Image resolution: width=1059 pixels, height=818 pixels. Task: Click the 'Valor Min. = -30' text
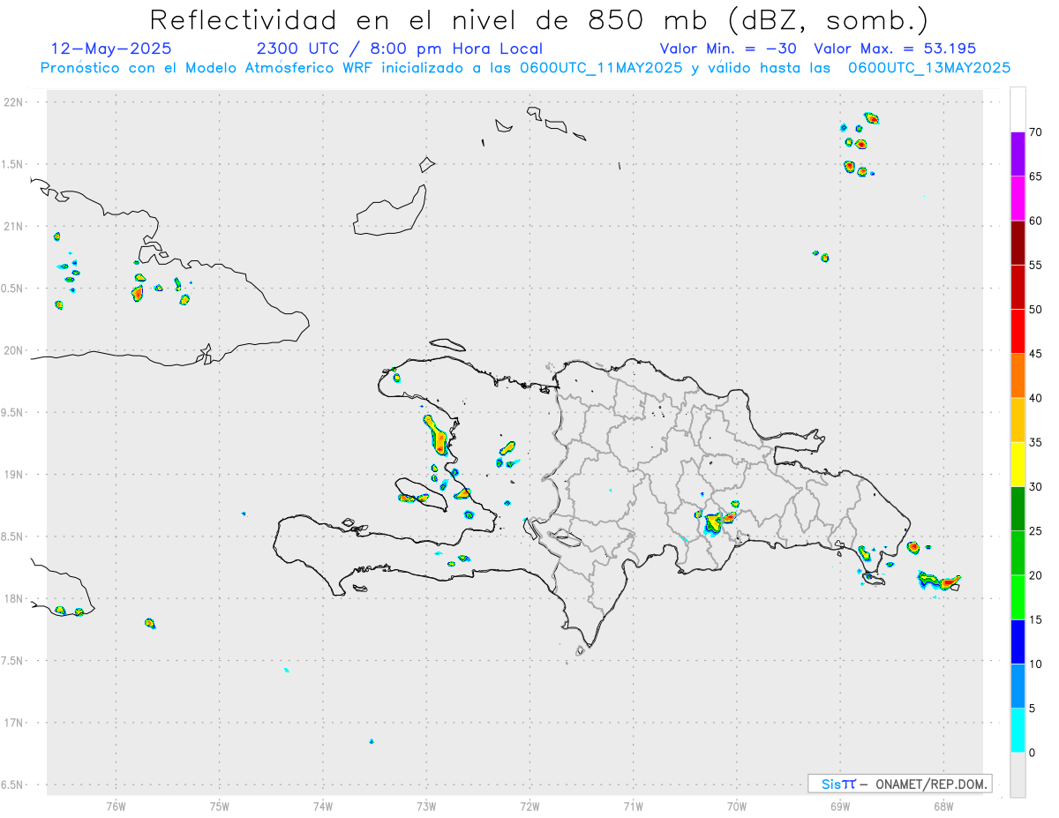728,49
